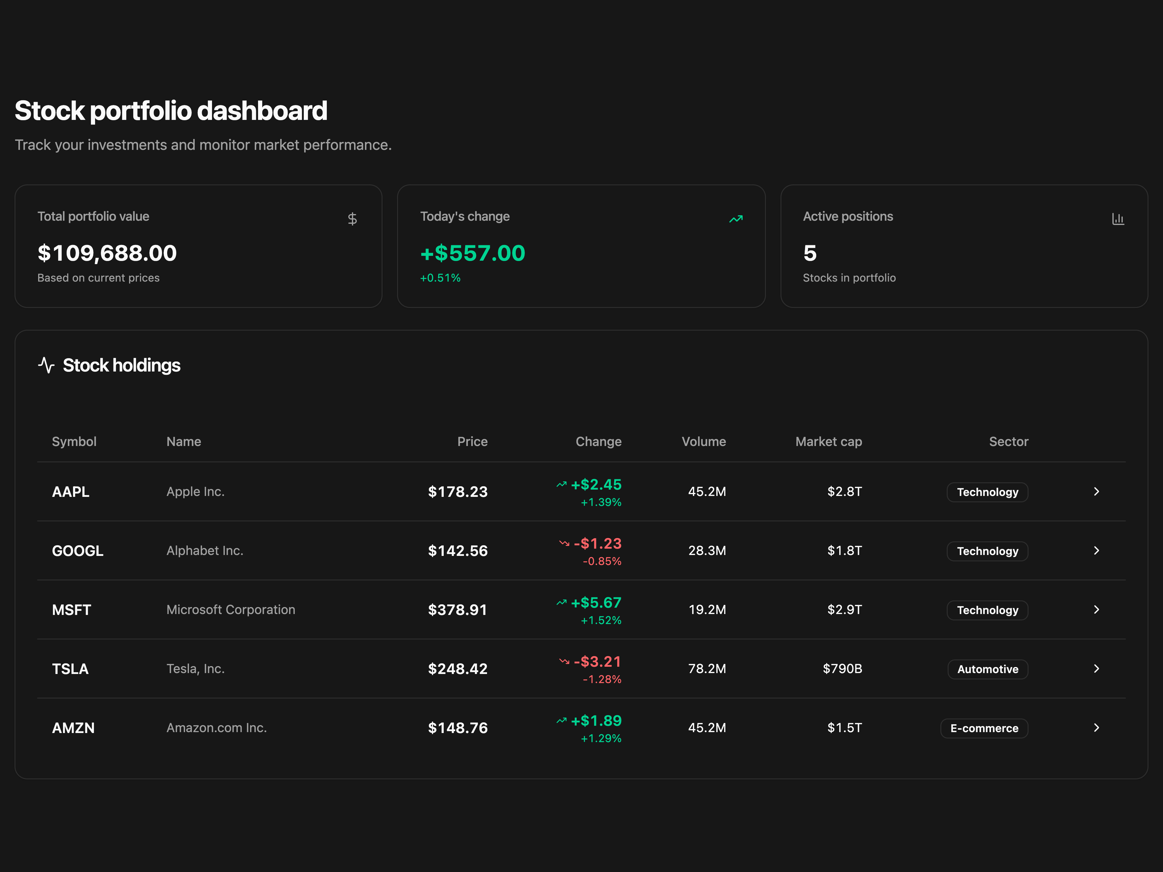Image resolution: width=1163 pixels, height=872 pixels.
Task: Click the $378.91 price value
Action: [x=457, y=609]
